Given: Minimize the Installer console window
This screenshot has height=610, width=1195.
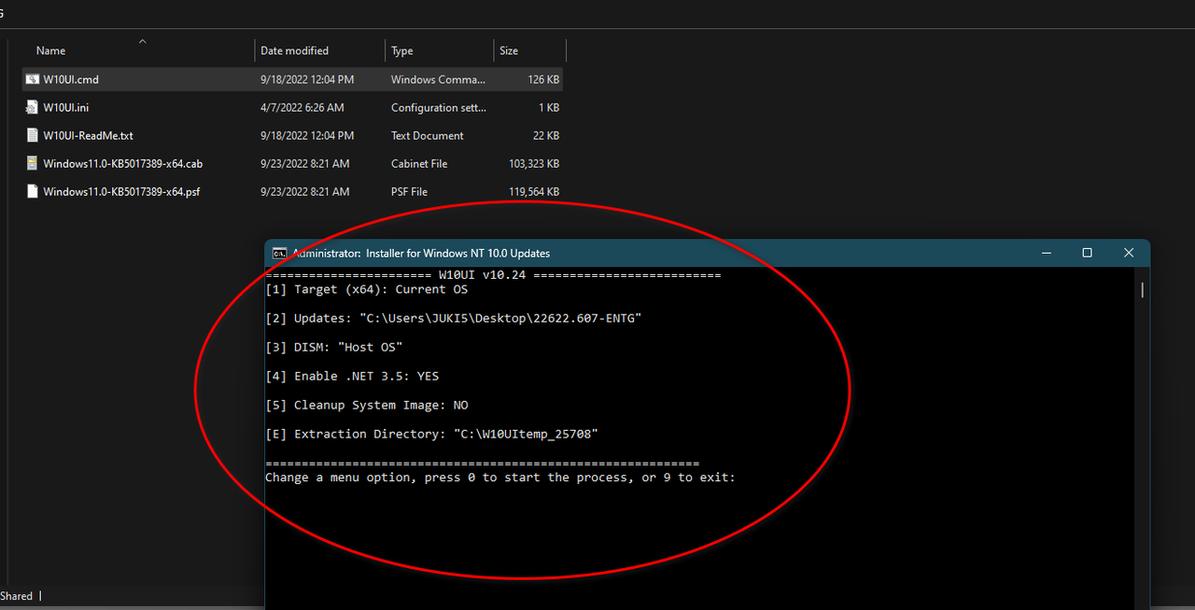Looking at the screenshot, I should pyautogui.click(x=1047, y=253).
